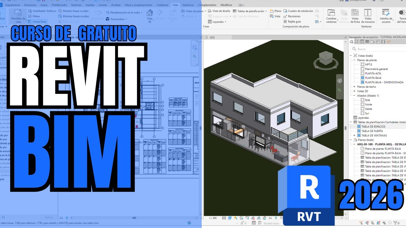
Task: Collapse the Alzados (Alzado 1) node
Action: pos(355,96)
